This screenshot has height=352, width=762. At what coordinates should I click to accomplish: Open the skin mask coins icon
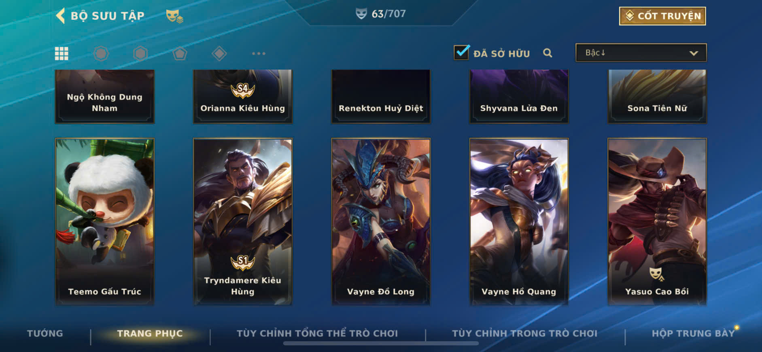point(174,16)
